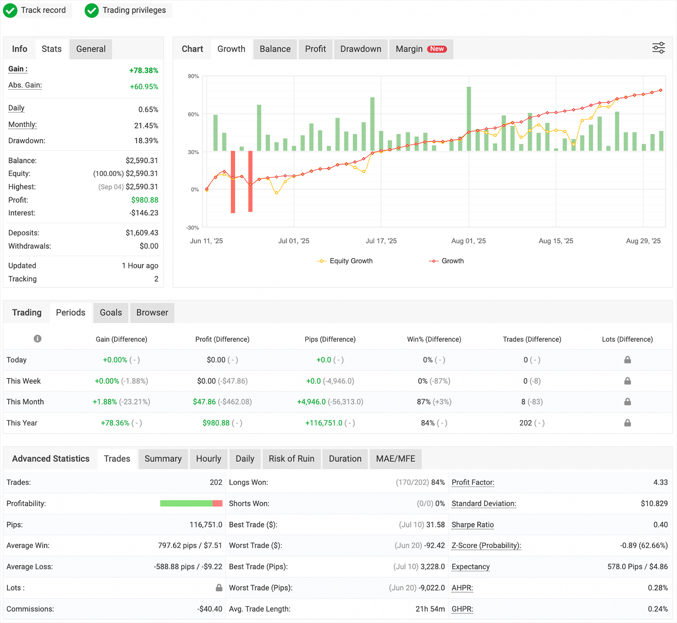Open the Risk of Ruin tab
677x623 pixels.
(x=292, y=458)
